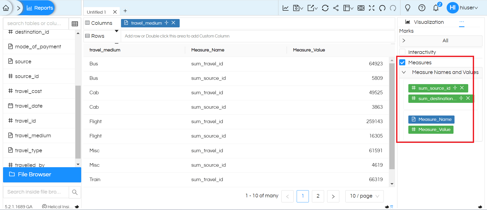Remove travel_medium from Columns
Viewport: 487px width, 210px height.
pyautogui.click(x=173, y=23)
